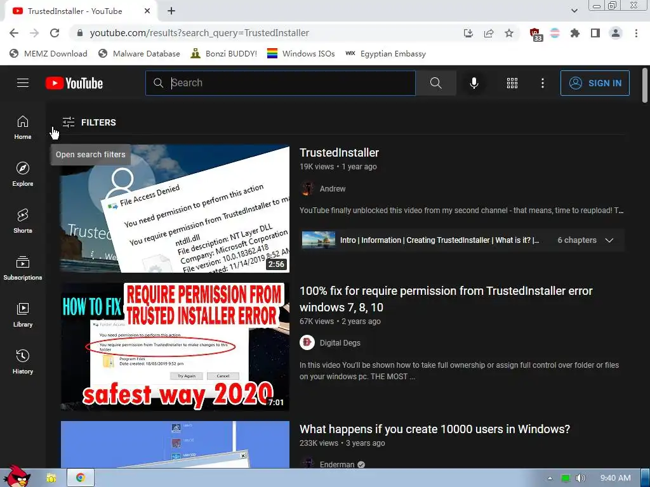Open the TrustedInstaller video title
Viewport: 650px width, 487px height.
point(339,153)
